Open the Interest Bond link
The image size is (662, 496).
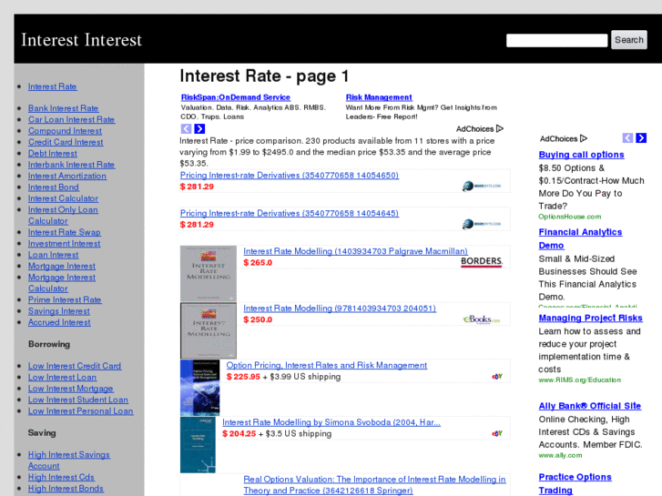[x=54, y=187]
